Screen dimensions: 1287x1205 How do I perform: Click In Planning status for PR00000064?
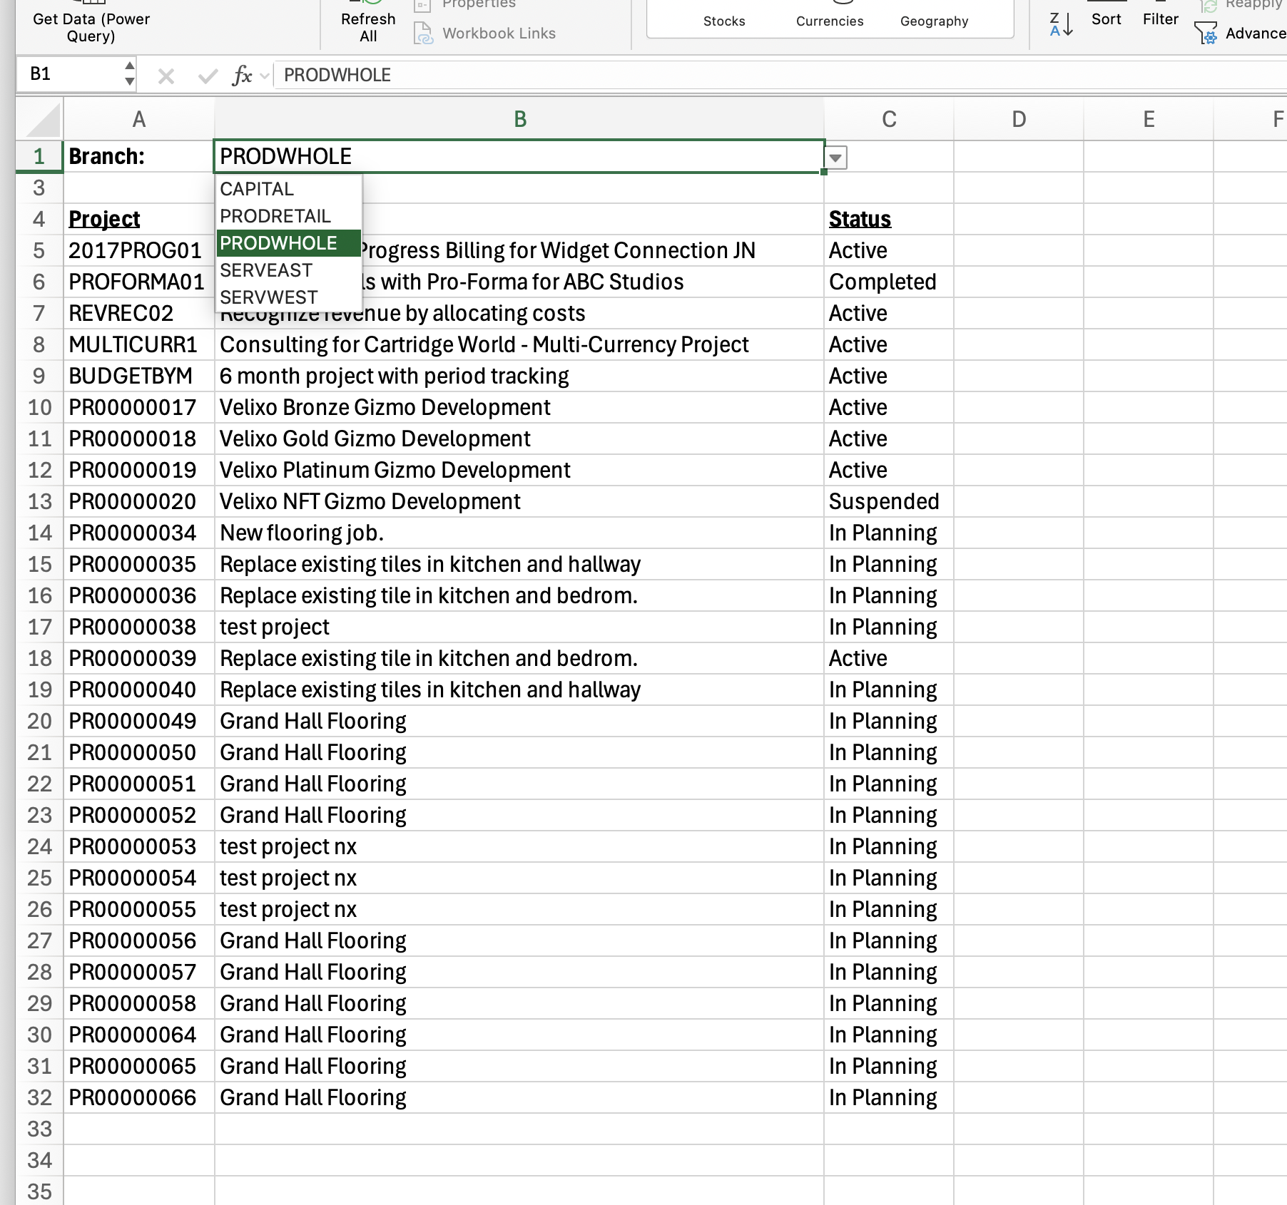pyautogui.click(x=889, y=1035)
